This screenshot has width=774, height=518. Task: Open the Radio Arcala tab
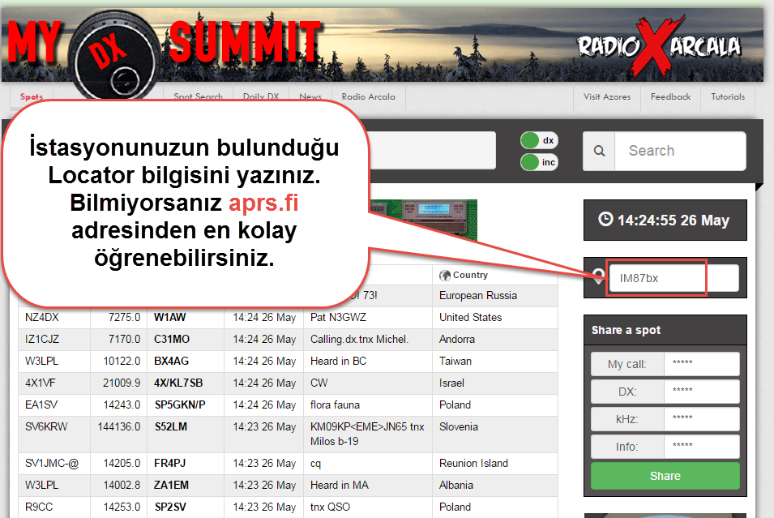point(368,96)
